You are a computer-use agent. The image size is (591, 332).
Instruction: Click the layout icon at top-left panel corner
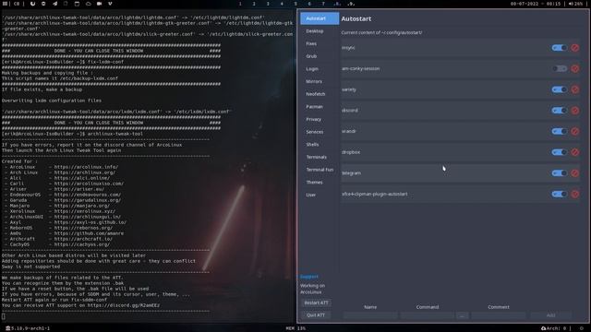(x=6, y=4)
